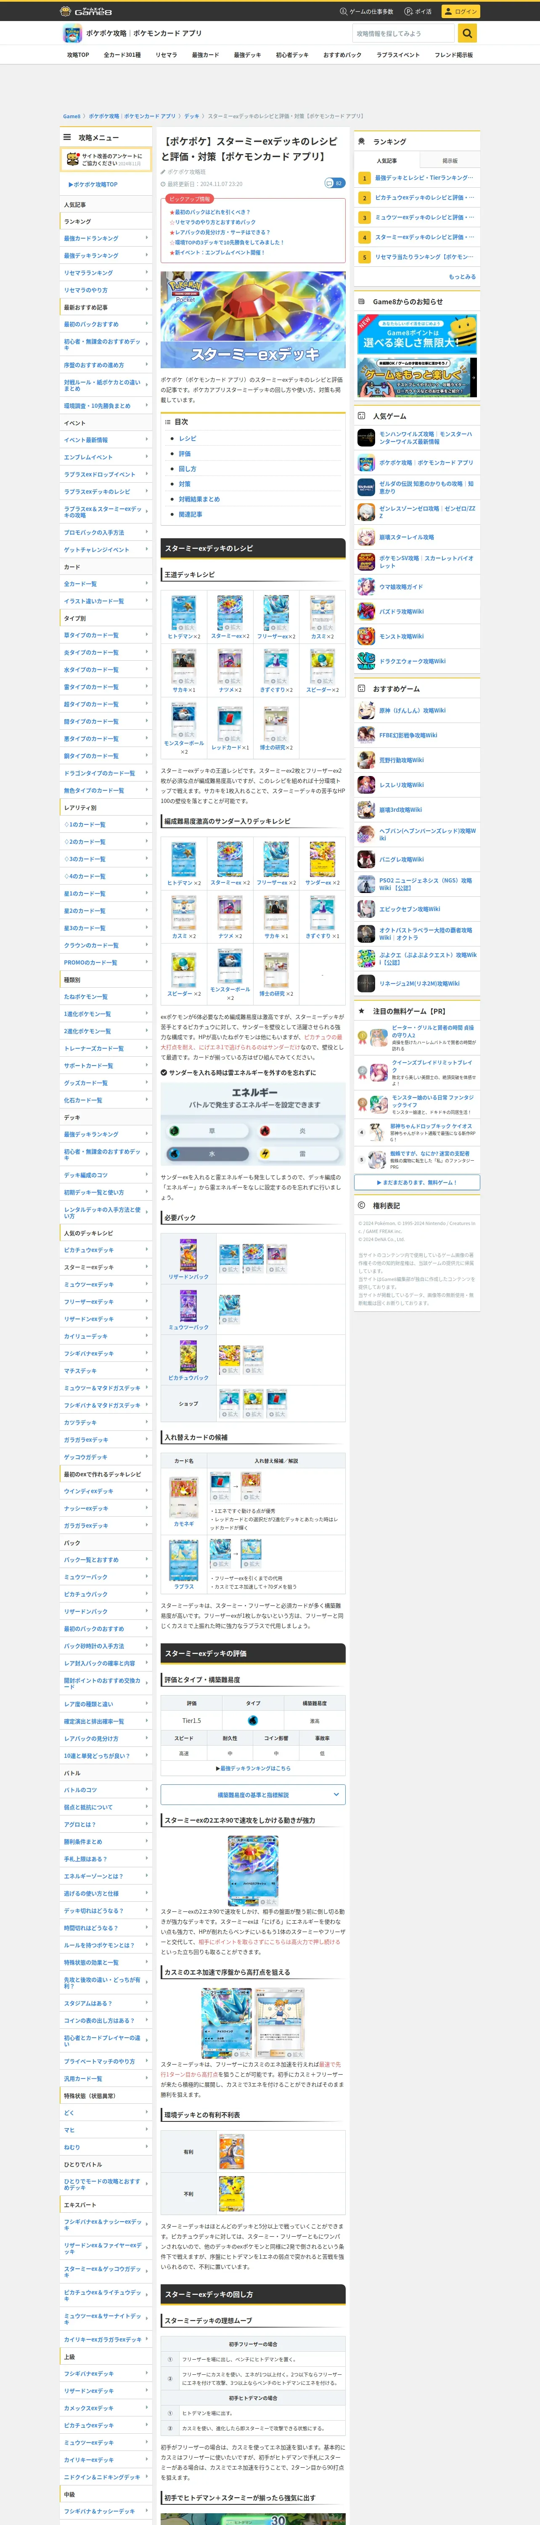Switch to 人気記事 tab in ranking panel
540x2525 pixels.
coord(386,161)
